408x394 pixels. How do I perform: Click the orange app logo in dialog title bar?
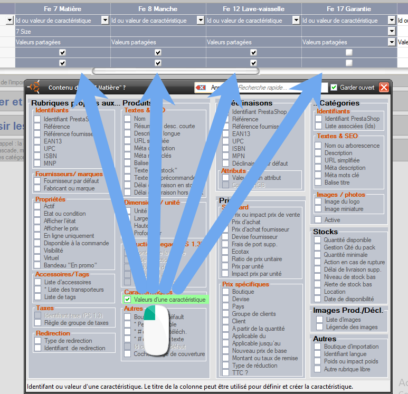tap(35, 87)
